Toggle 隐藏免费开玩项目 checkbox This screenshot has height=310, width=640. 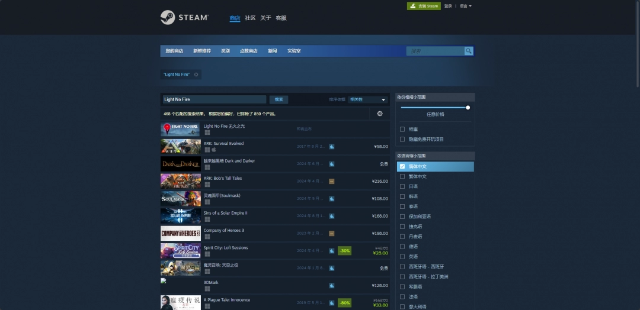point(403,139)
